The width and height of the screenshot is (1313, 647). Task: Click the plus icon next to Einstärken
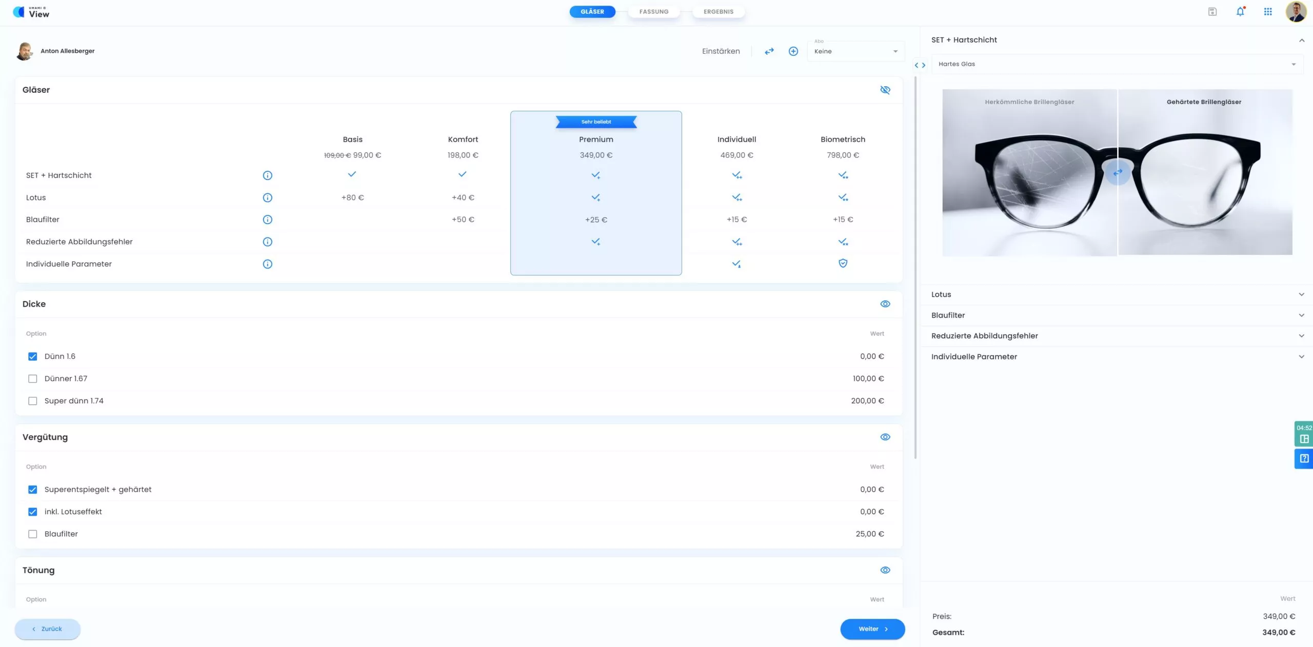pyautogui.click(x=793, y=51)
